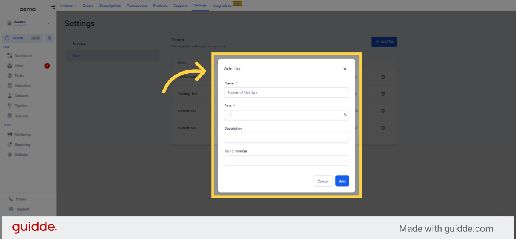This screenshot has width=516, height=239.
Task: Click the lightning quick actions icon
Action: pyautogui.click(x=49, y=38)
